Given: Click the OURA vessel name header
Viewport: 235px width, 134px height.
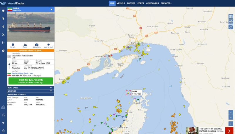Looking at the screenshot, I should tap(16, 8).
